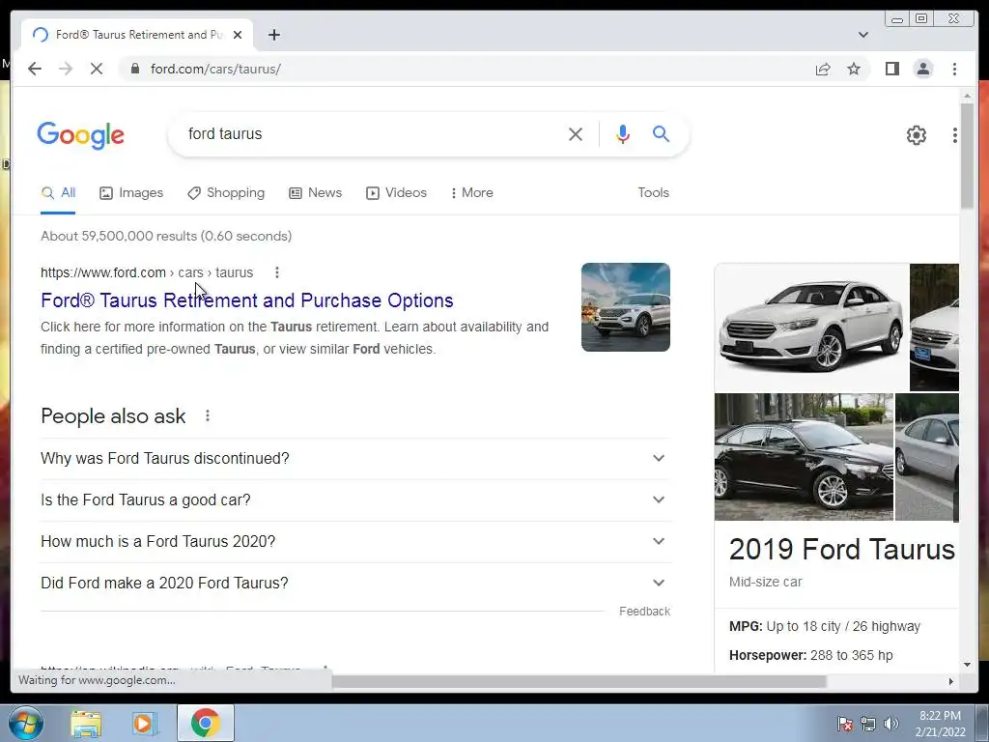Switch to the News tab

(x=316, y=193)
